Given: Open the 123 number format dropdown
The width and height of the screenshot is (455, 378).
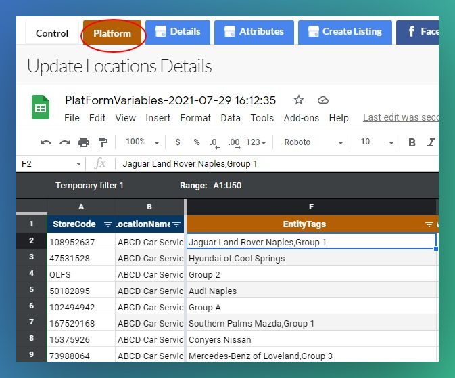Looking at the screenshot, I should [256, 142].
